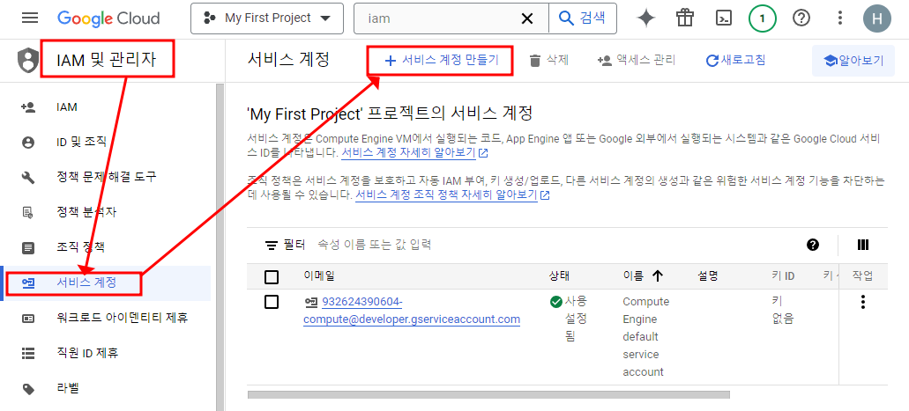
Task: Open the My First Project selector dropdown
Action: pos(266,18)
